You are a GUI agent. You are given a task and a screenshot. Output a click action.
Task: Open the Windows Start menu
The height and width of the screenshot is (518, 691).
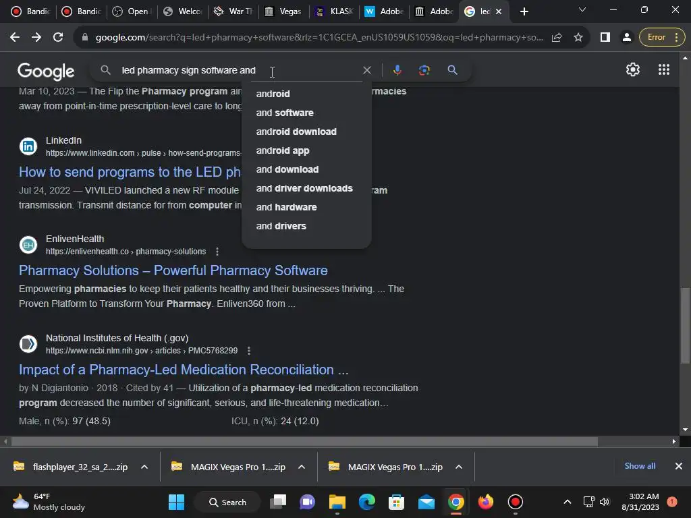point(176,502)
